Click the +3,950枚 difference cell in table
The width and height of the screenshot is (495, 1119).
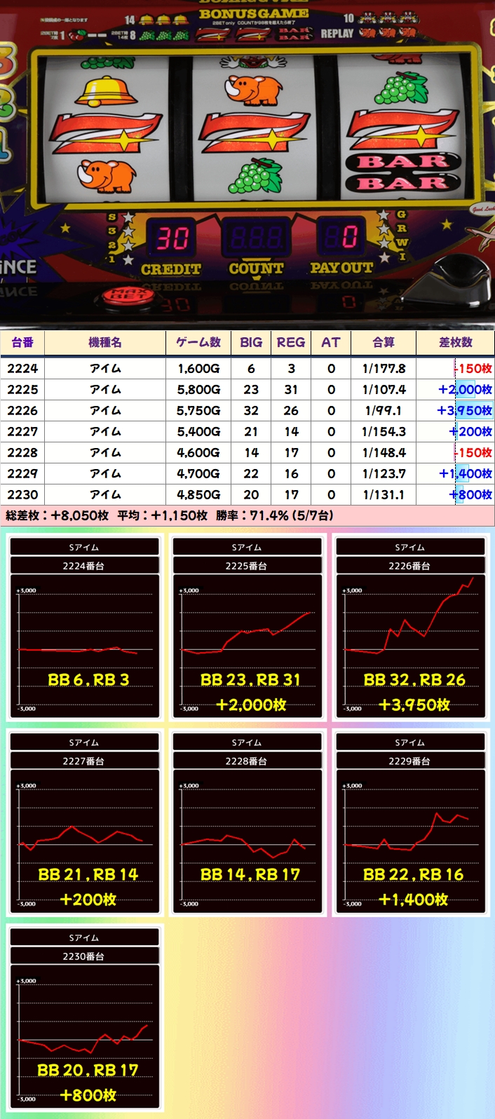click(456, 410)
